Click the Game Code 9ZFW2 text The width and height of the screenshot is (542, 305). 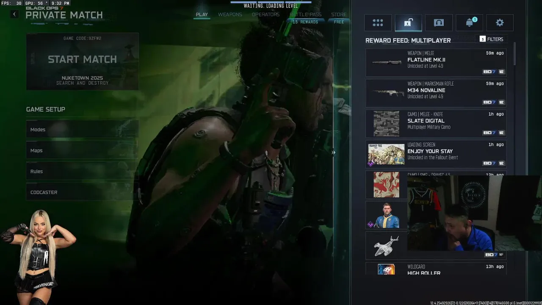[x=82, y=38]
